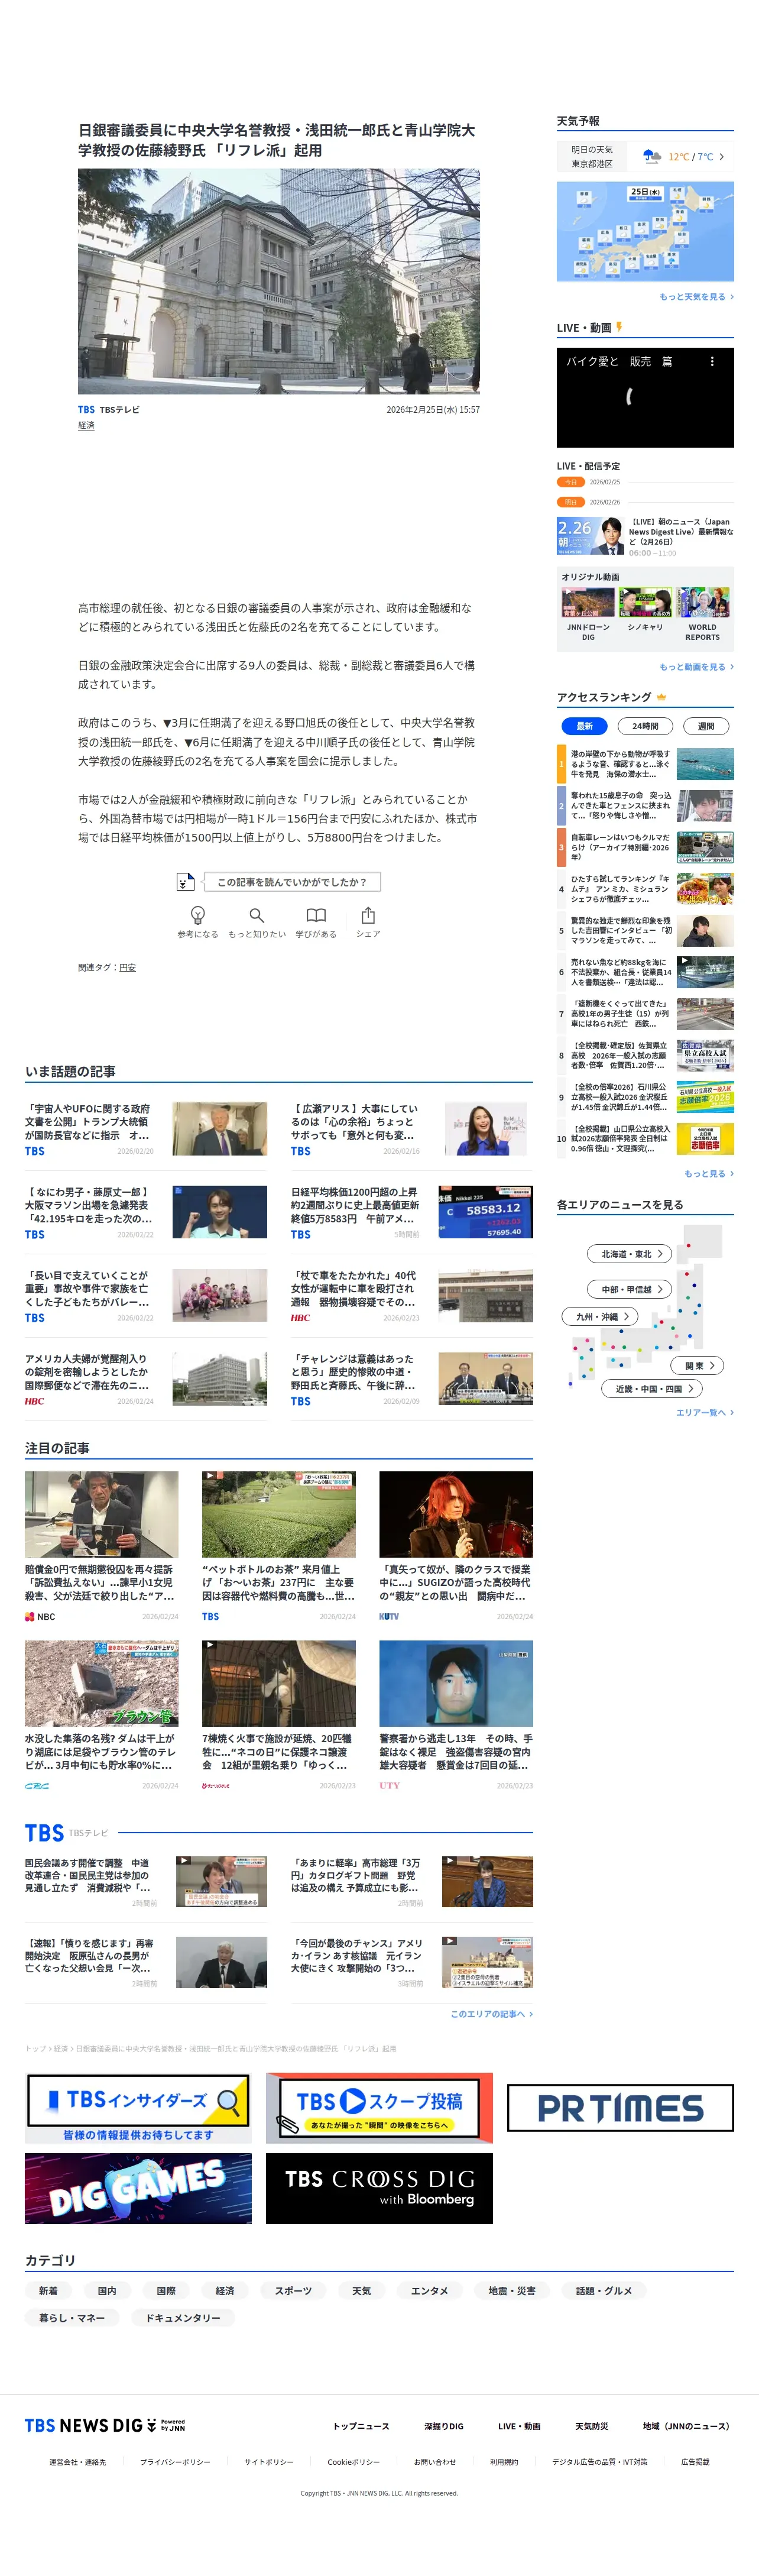759x2576 pixels.
Task: Open the TBS article about 高市総理 カタログギフト問題
Action: click(412, 1882)
